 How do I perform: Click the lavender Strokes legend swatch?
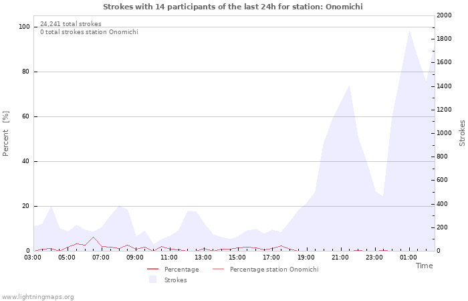click(152, 280)
